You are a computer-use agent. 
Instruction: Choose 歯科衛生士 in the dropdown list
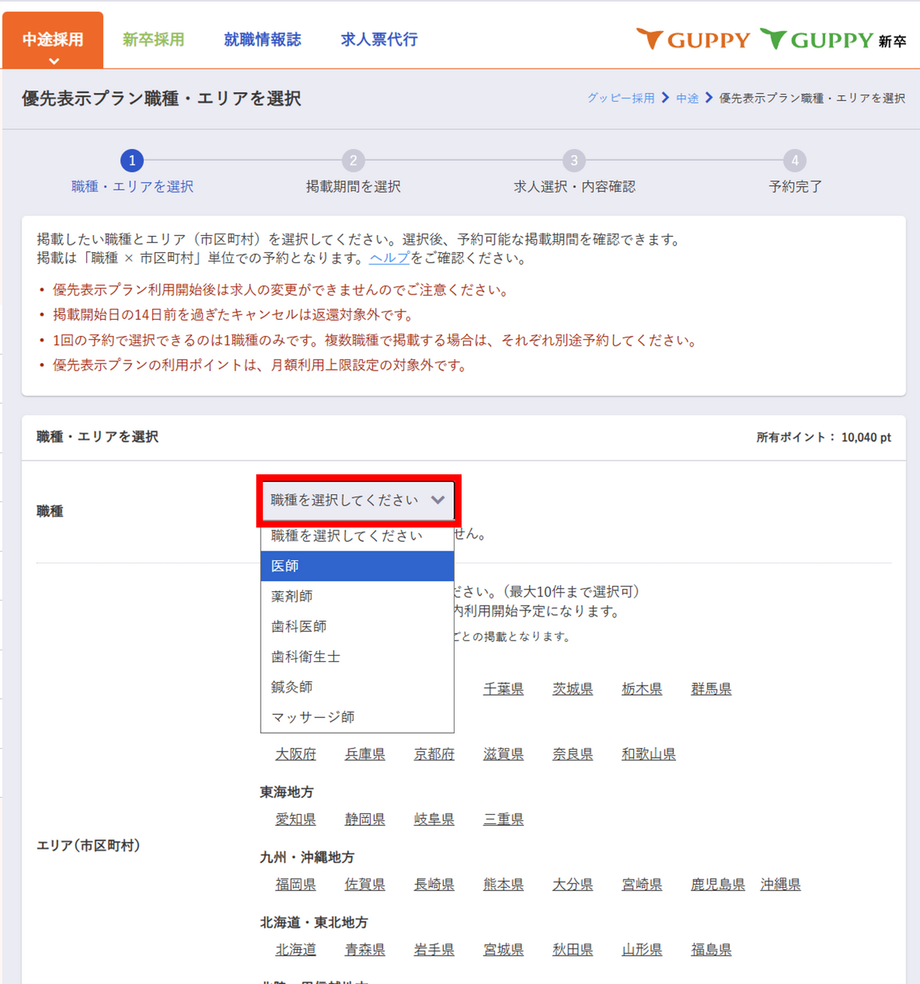[x=358, y=657]
